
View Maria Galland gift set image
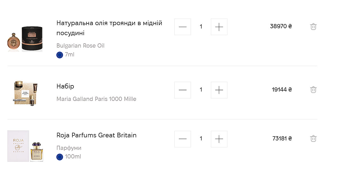[25, 92]
